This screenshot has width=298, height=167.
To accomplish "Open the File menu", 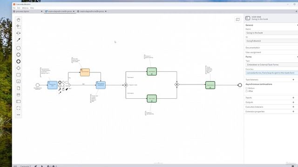I will tap(14, 8).
